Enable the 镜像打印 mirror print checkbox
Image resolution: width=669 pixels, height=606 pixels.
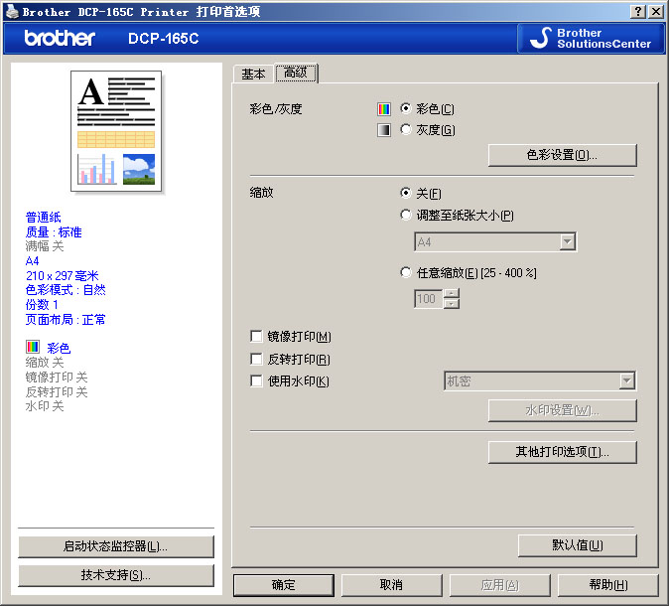(x=257, y=337)
